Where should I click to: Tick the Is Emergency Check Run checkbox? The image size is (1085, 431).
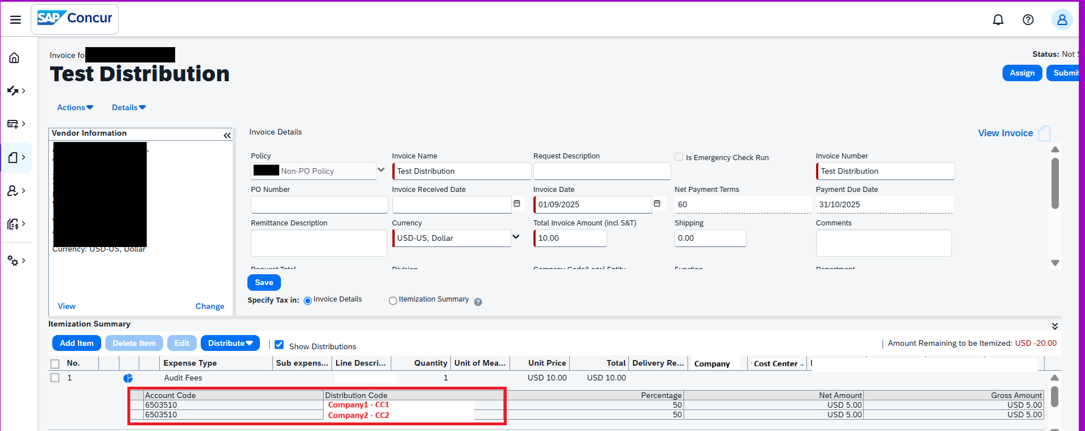679,157
